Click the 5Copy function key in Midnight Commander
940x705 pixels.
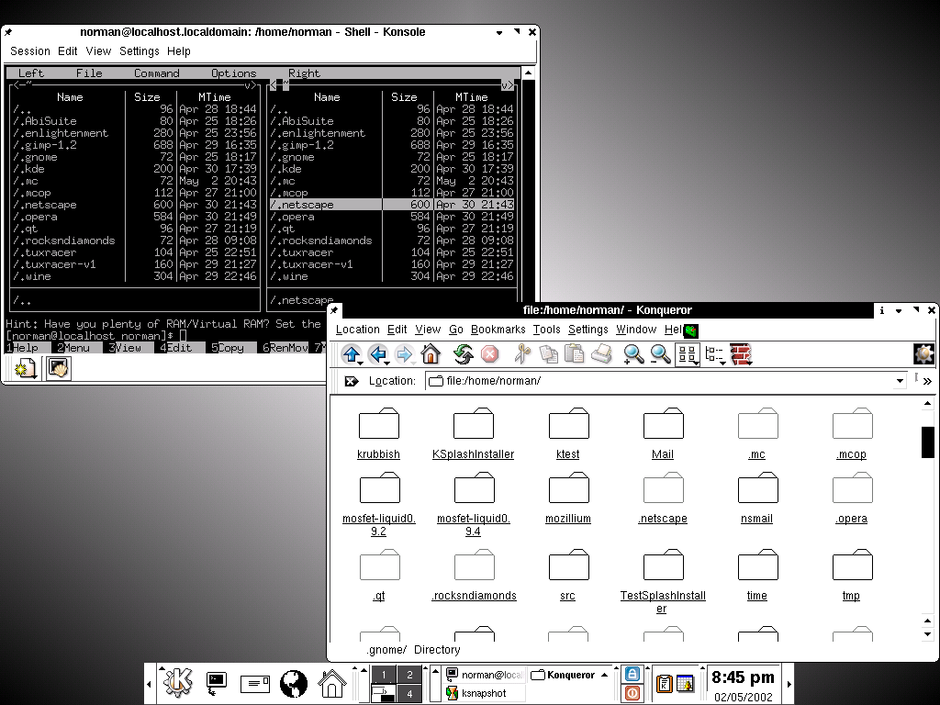click(x=227, y=348)
